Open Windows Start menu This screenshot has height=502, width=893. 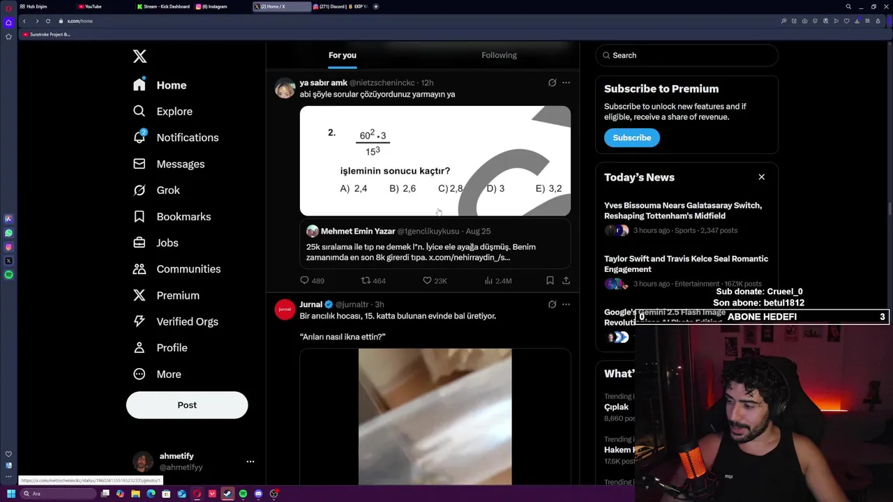(10, 494)
